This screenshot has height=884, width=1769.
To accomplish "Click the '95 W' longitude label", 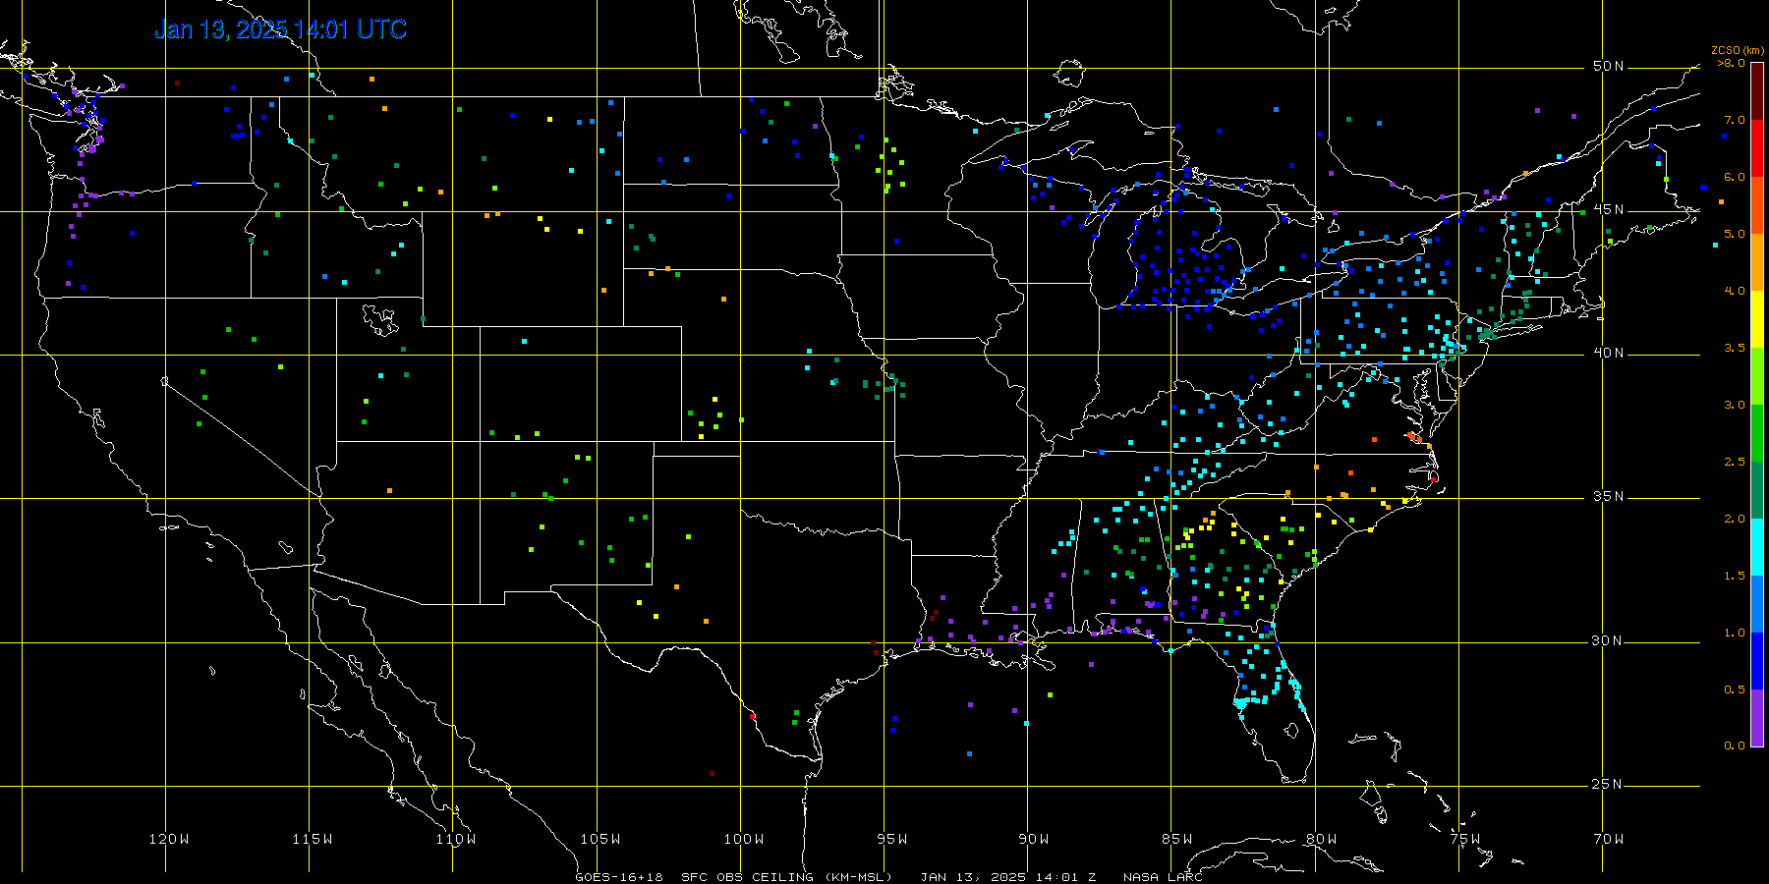I will pos(892,839).
